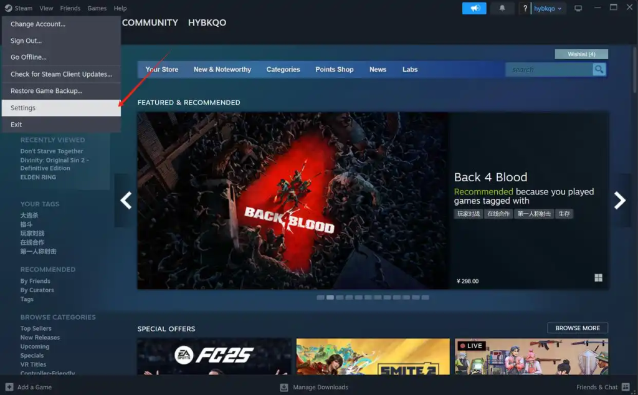The image size is (638, 395).
Task: Open ELDEN RING from recently viewed
Action: tap(38, 177)
